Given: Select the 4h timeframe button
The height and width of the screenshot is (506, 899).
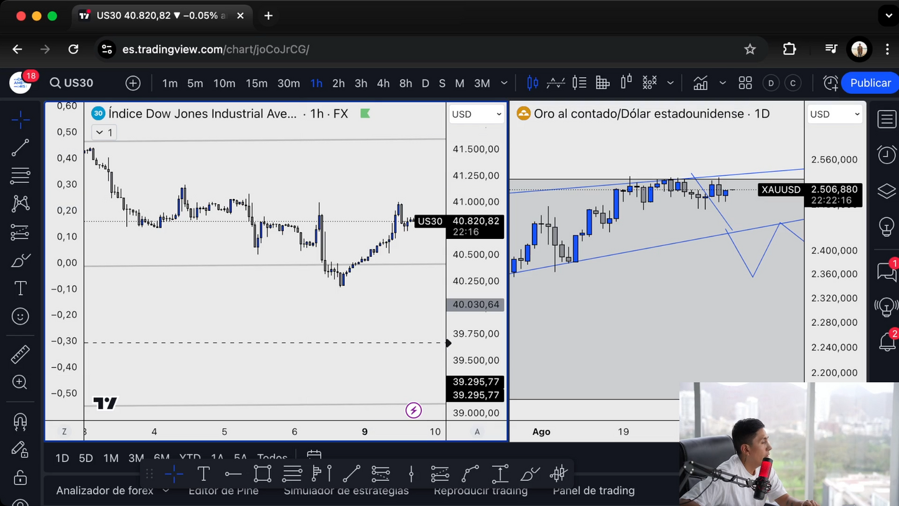Looking at the screenshot, I should click(383, 83).
